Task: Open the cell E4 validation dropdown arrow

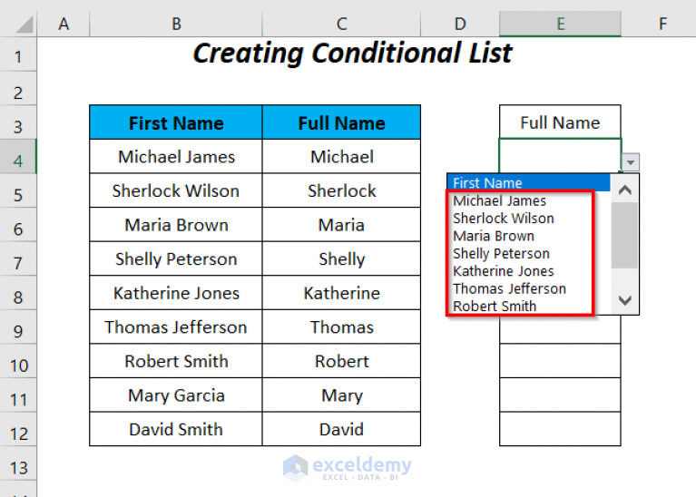Action: tap(631, 162)
